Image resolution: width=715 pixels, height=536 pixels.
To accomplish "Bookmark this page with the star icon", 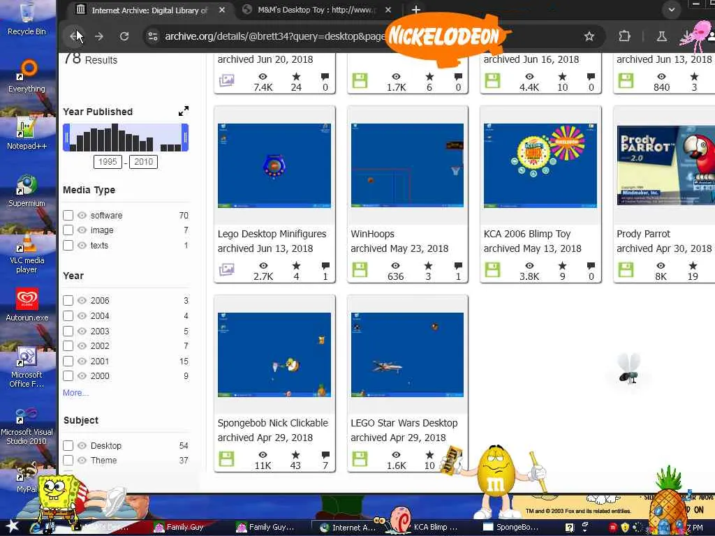I will 589,36.
